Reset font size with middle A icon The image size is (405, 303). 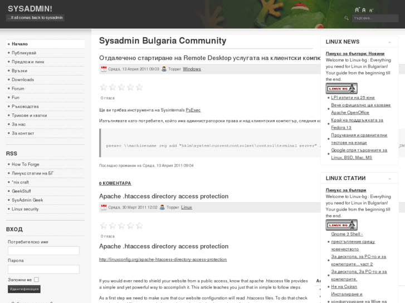point(364,11)
